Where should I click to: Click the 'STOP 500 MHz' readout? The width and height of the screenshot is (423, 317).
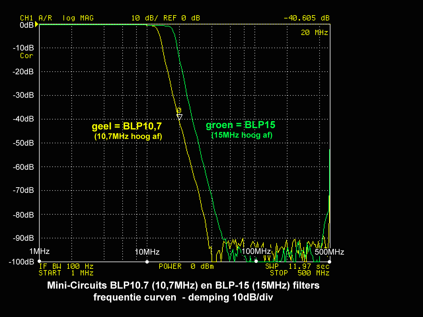300,273
